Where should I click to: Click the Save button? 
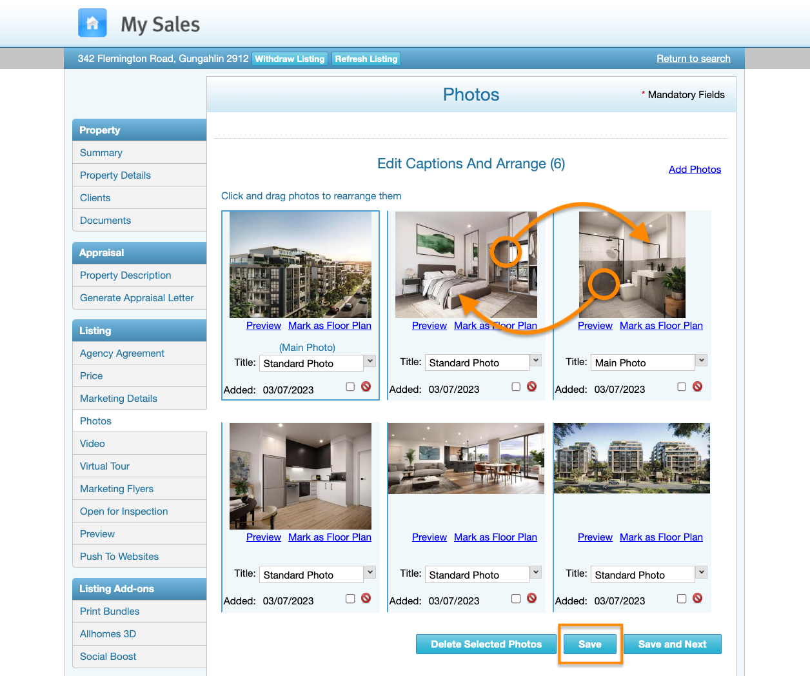pyautogui.click(x=589, y=644)
